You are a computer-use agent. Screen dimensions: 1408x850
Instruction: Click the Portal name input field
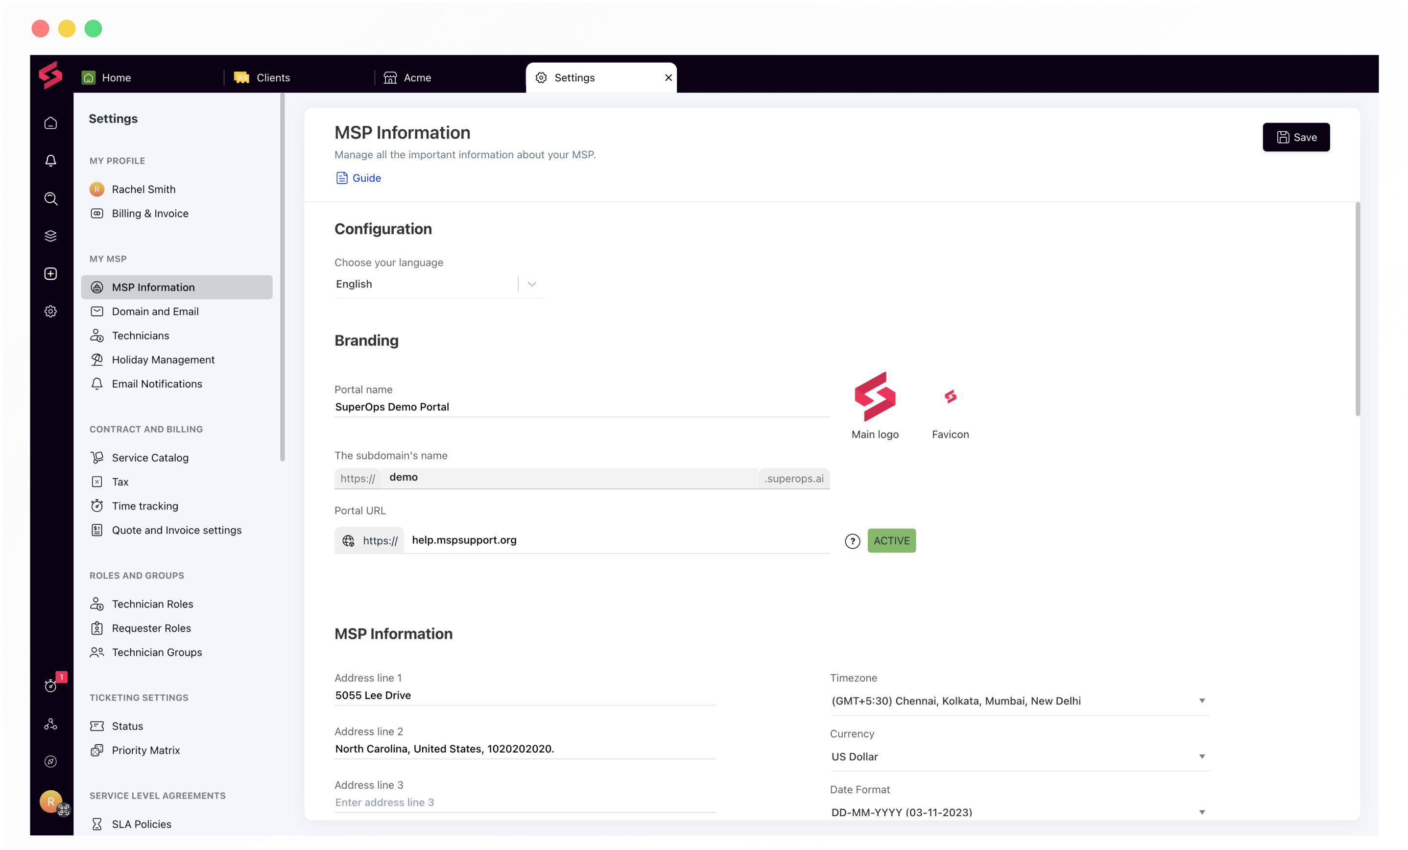pyautogui.click(x=582, y=407)
